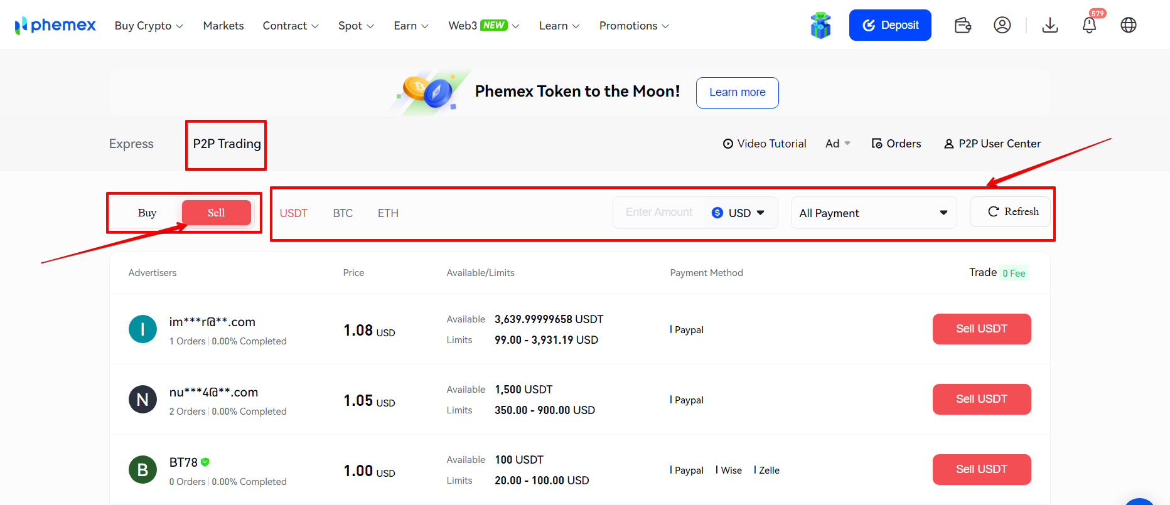1170x505 pixels.
Task: Toggle to Sell mode
Action: click(x=217, y=213)
